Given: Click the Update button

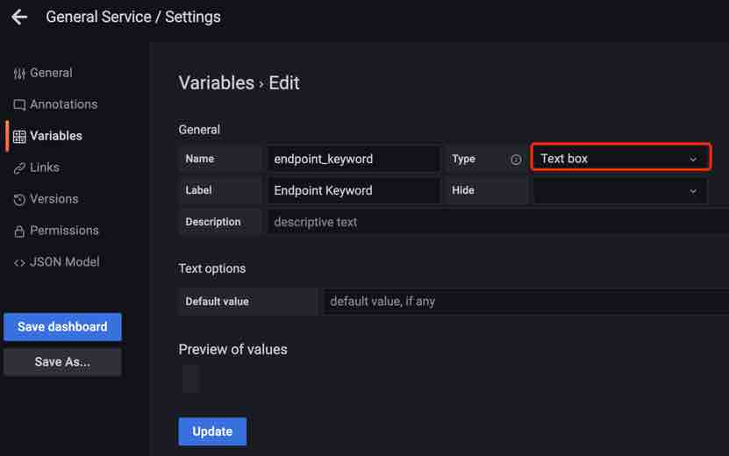Looking at the screenshot, I should click(x=212, y=431).
